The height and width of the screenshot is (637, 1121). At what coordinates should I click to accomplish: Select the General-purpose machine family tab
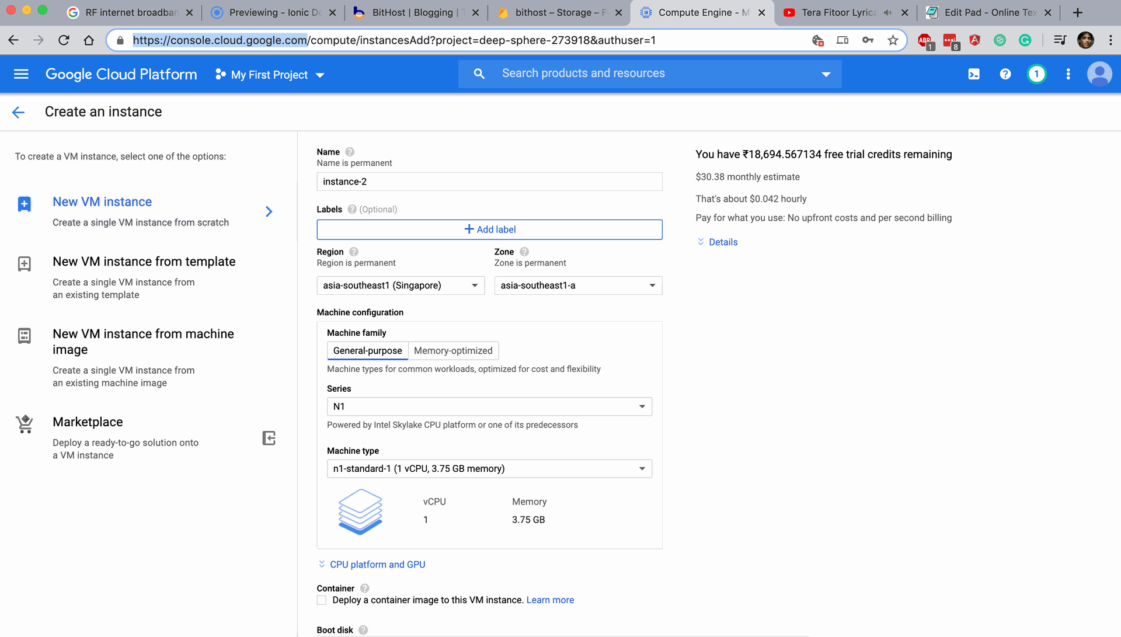[367, 351]
